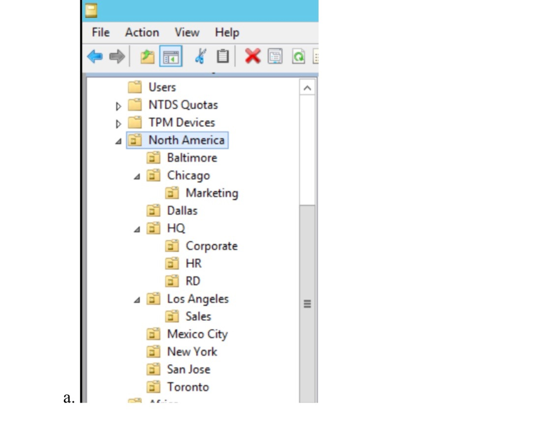The image size is (553, 422).
Task: Click the gray Forward arrow
Action: pyautogui.click(x=117, y=56)
